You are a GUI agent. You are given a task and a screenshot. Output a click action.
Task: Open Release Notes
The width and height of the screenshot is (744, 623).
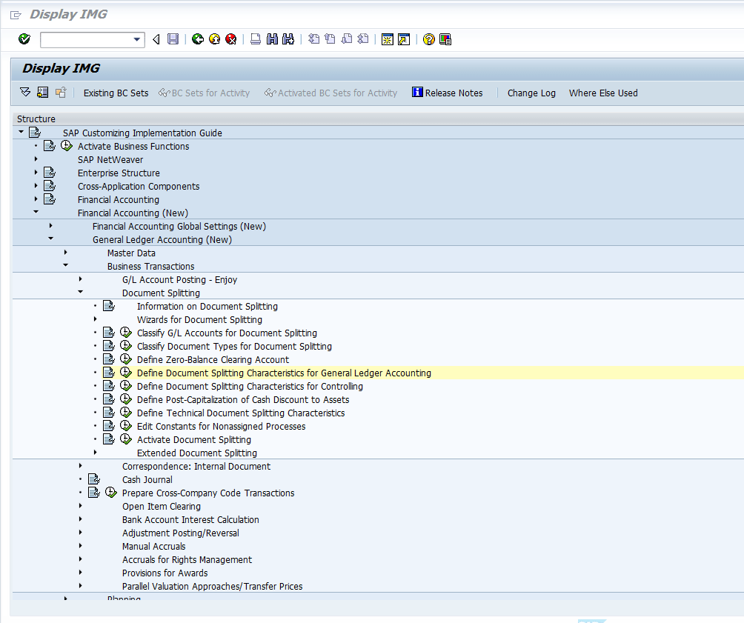click(x=448, y=93)
